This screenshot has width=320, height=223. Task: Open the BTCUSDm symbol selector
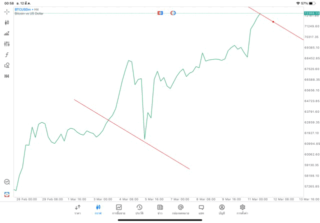[27, 9]
